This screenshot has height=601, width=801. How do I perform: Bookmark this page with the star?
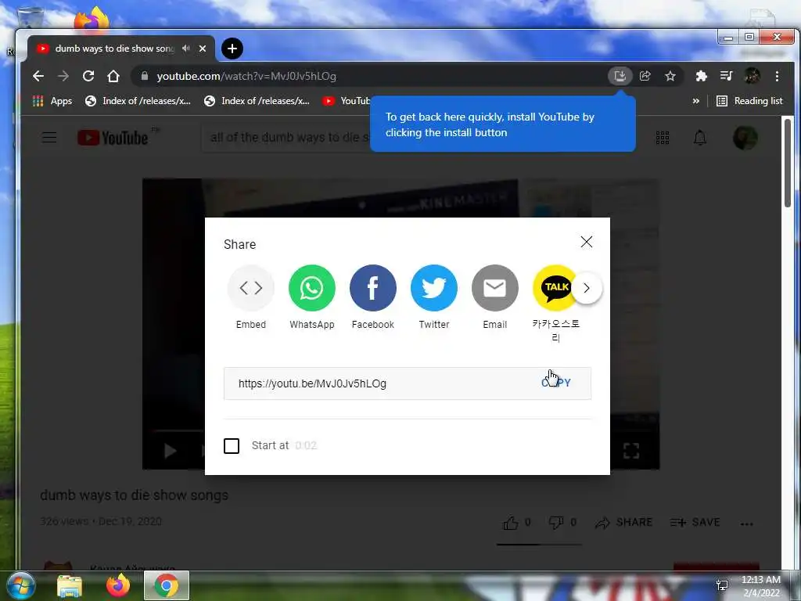tap(670, 76)
